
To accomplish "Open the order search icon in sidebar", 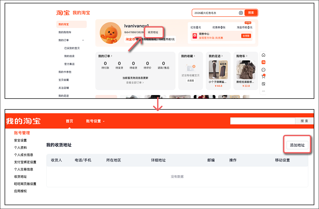I will click(263, 84).
